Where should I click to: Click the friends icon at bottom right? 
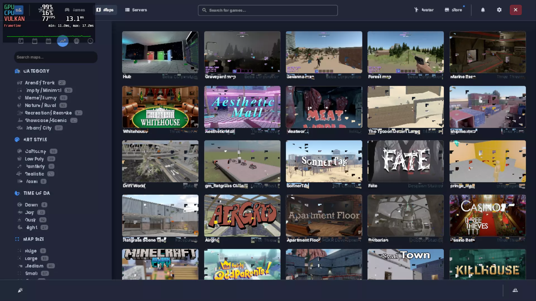tap(515, 290)
